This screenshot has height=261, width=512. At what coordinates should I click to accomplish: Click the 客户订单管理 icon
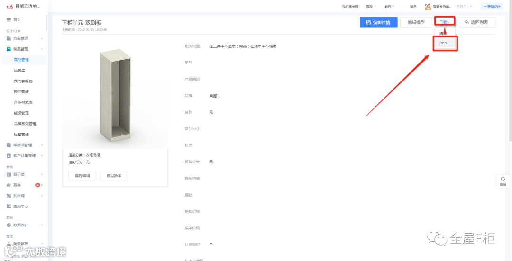(x=9, y=156)
